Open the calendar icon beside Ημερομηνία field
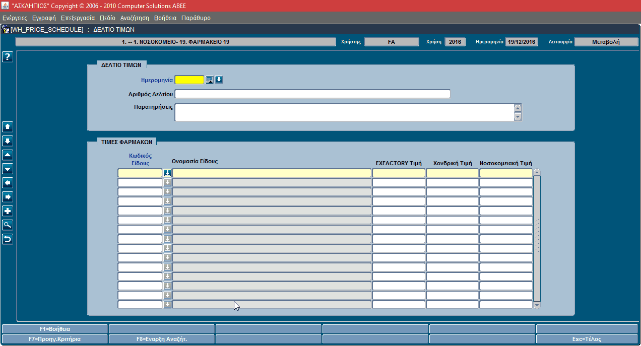The width and height of the screenshot is (641, 346). pyautogui.click(x=210, y=80)
